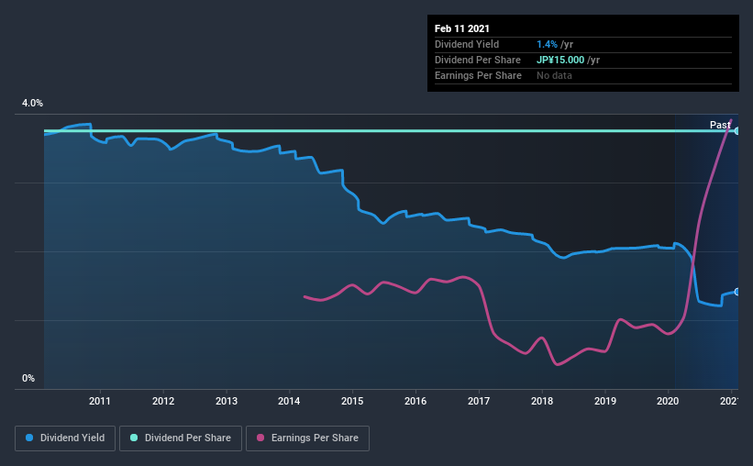Click the Past label on chart
This screenshot has height=466, width=753.
click(720, 125)
